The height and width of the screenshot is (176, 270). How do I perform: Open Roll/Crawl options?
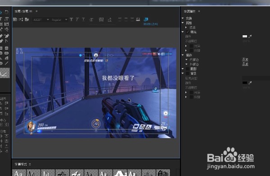click(21, 19)
